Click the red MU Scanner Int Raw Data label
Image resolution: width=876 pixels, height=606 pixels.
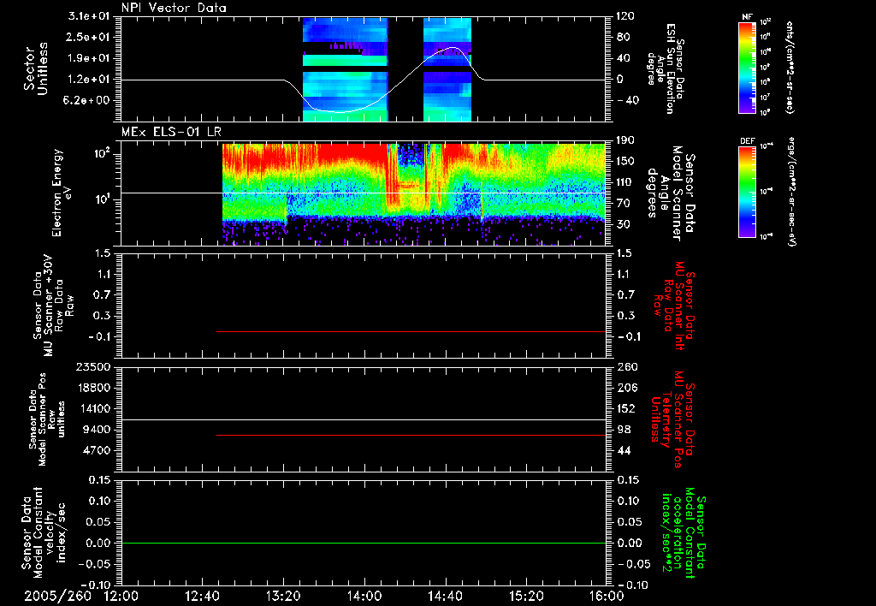tap(674, 306)
